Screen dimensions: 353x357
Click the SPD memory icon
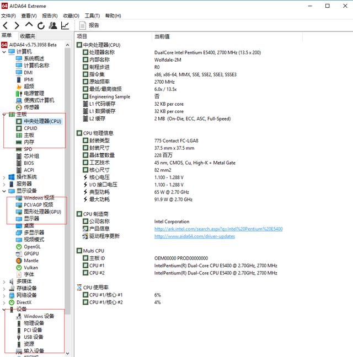tap(19, 149)
